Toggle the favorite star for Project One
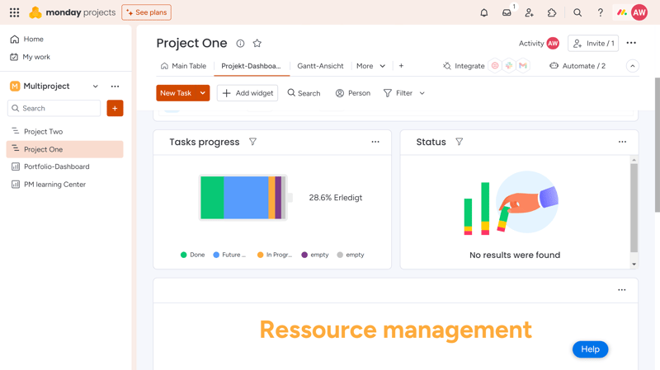The image size is (660, 370). click(257, 44)
